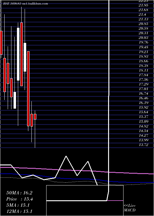Viewport: 154px width, 216px height.
Task: Click the 15.92 price axis label
Action: 143,107
